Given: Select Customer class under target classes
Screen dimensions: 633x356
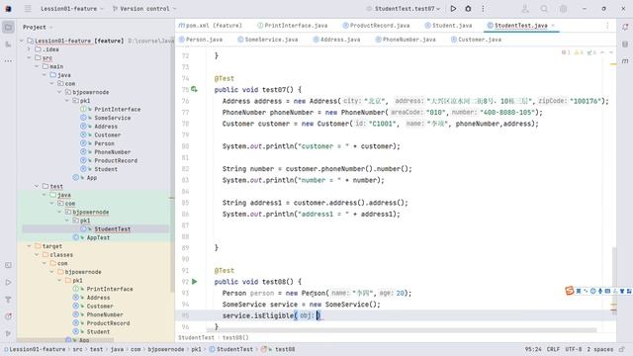Looking at the screenshot, I should pos(100,306).
